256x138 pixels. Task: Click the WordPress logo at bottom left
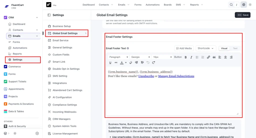[x=5, y=133]
